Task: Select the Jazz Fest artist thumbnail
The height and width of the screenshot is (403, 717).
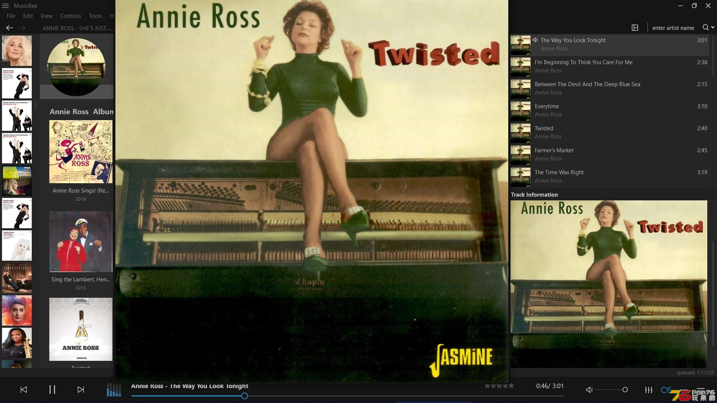Action: point(17,181)
